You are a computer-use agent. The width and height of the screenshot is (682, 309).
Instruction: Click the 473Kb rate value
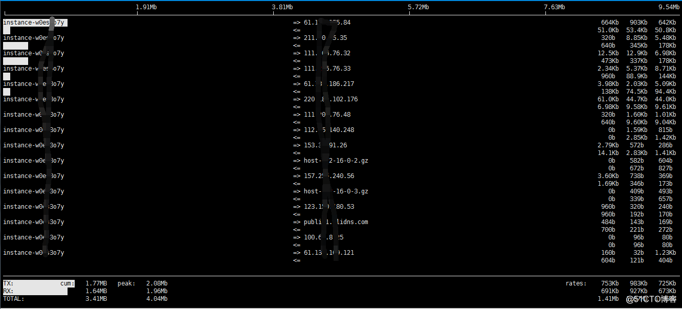pyautogui.click(x=610, y=61)
